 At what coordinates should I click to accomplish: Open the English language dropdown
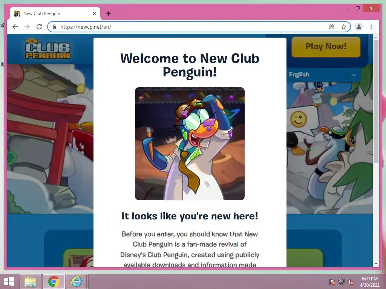(323, 75)
